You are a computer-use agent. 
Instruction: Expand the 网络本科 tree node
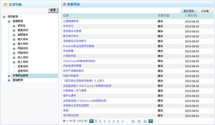click(14, 48)
